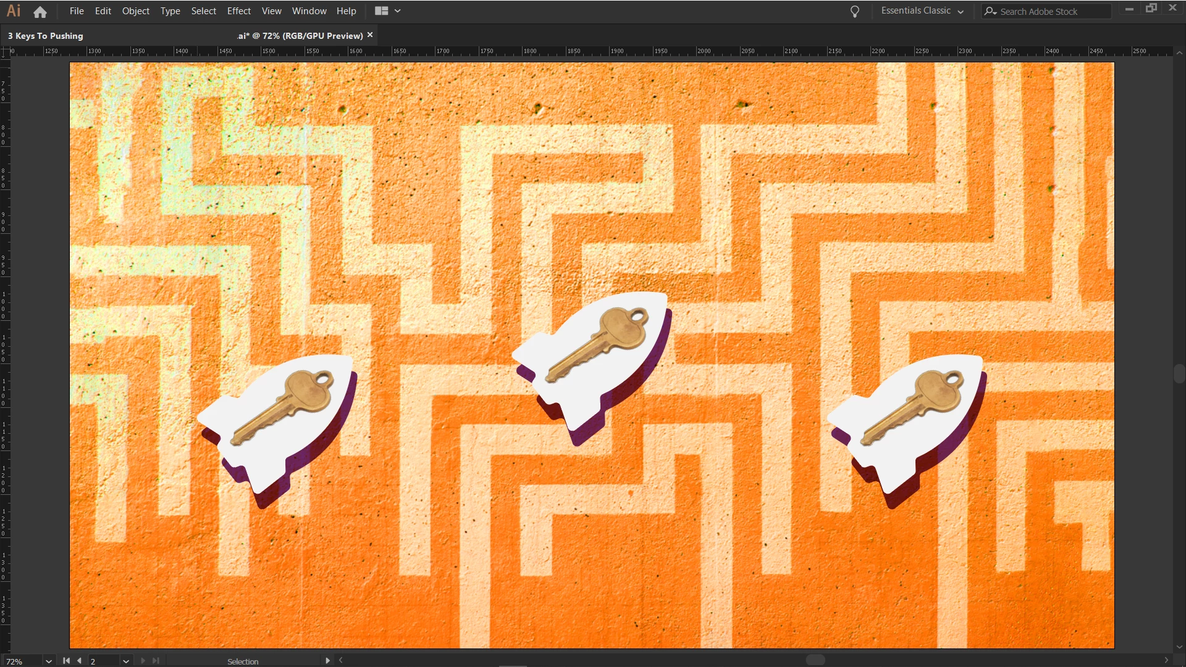Open arrange documents dropdown arrow

pyautogui.click(x=398, y=11)
